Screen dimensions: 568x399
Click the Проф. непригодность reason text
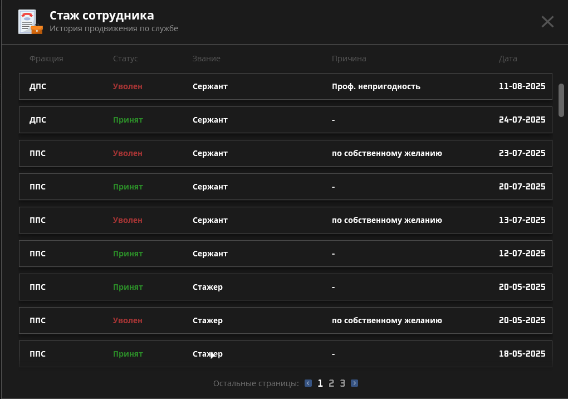tap(376, 86)
